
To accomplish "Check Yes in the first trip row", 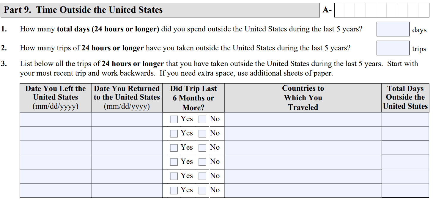I will (174, 119).
